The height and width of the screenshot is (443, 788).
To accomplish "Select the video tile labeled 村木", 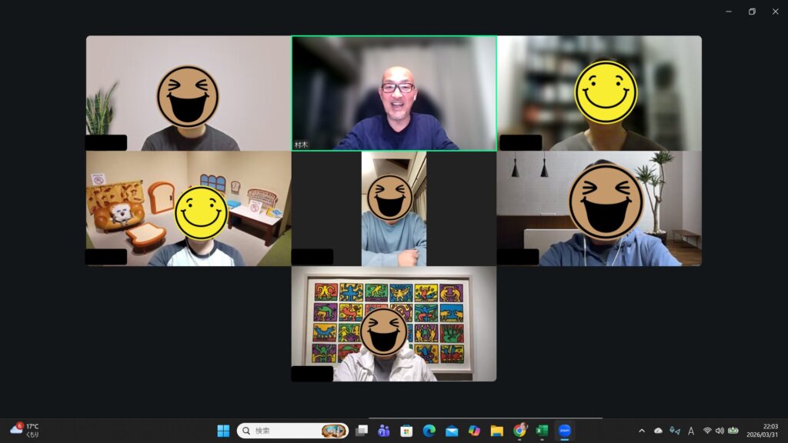I will coord(394,93).
